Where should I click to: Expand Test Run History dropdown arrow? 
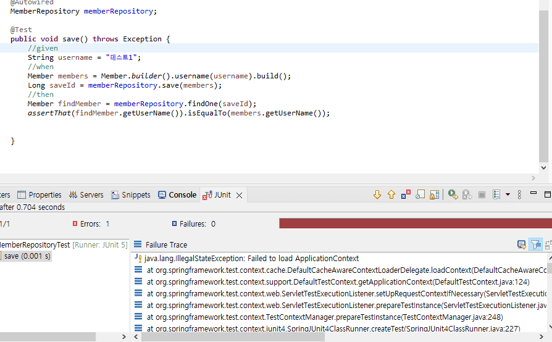[508, 194]
